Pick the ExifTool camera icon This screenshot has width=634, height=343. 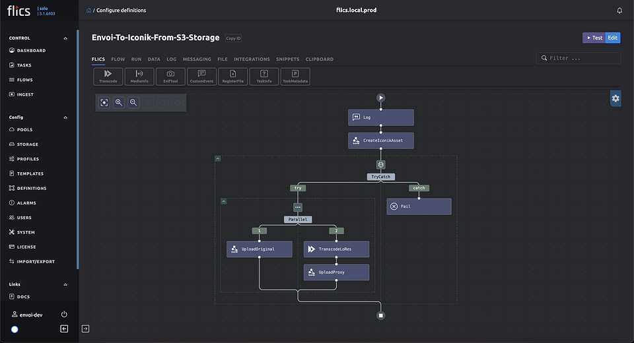coord(170,76)
